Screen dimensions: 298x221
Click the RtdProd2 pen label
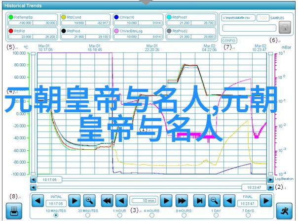[180, 31]
